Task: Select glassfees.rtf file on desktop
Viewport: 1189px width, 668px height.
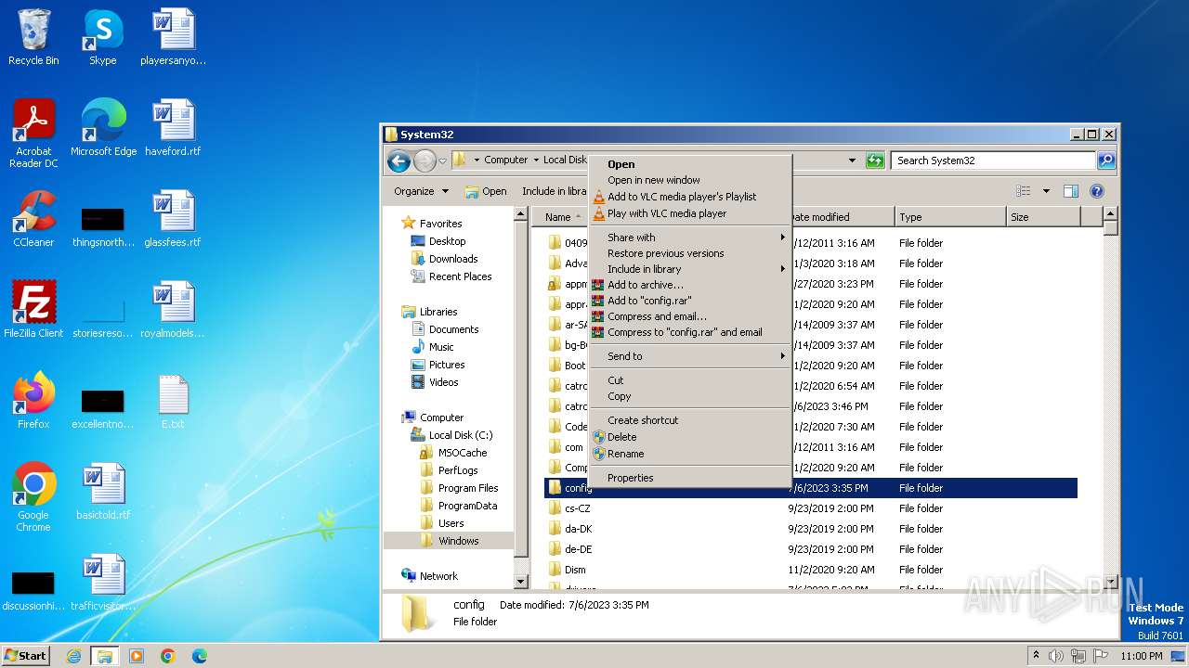Action: [173, 219]
